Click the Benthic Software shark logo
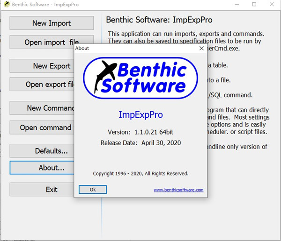The width and height of the screenshot is (281, 241). click(140, 78)
